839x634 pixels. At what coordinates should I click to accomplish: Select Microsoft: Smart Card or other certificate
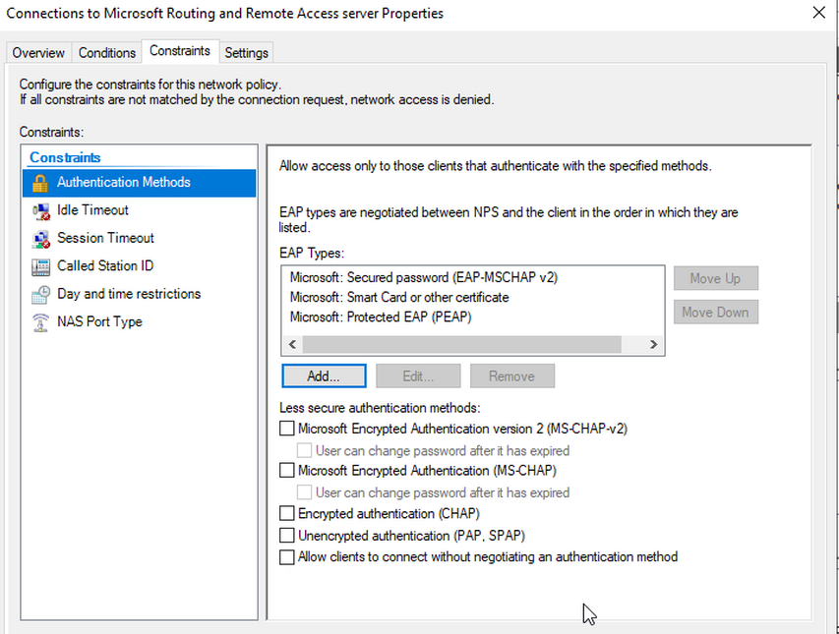pyautogui.click(x=399, y=297)
